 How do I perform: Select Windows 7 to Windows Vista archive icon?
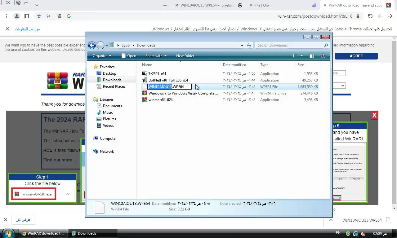(145, 93)
